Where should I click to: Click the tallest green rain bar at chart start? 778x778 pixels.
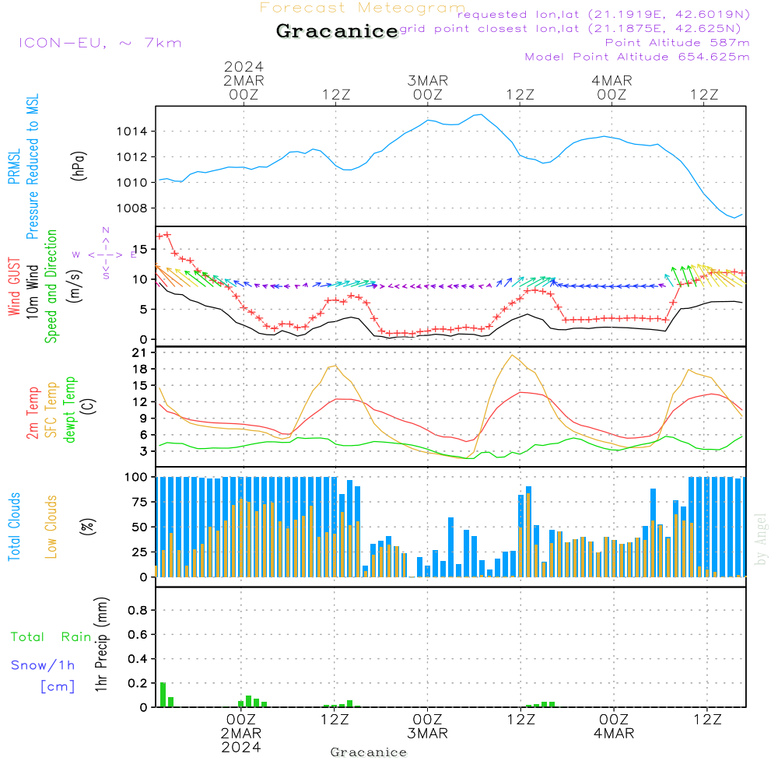click(x=163, y=695)
